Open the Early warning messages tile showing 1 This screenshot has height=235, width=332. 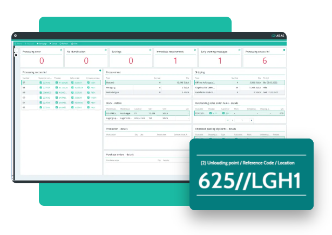click(220, 58)
